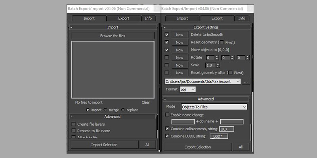Open the Format obj dropdown
Viewport: 317px width, 158px height.
[188, 89]
